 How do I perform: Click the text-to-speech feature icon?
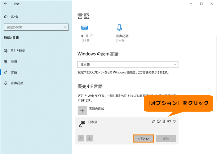click(x=159, y=121)
